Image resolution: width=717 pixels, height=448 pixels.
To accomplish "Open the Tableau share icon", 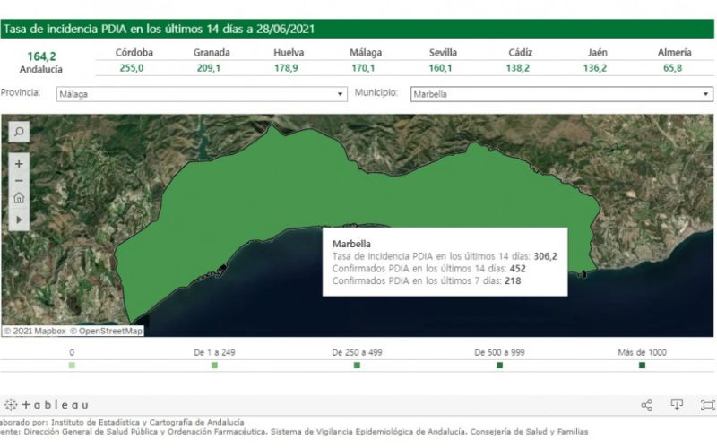I will coord(646,405).
